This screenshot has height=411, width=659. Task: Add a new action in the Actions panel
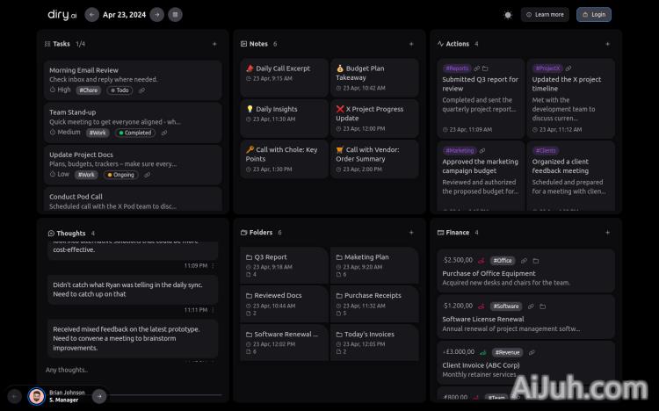(x=607, y=44)
